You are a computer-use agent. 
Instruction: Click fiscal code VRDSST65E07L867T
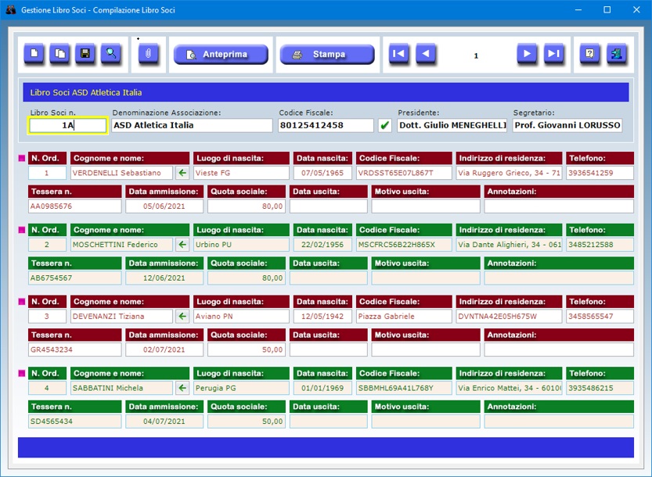pyautogui.click(x=404, y=173)
